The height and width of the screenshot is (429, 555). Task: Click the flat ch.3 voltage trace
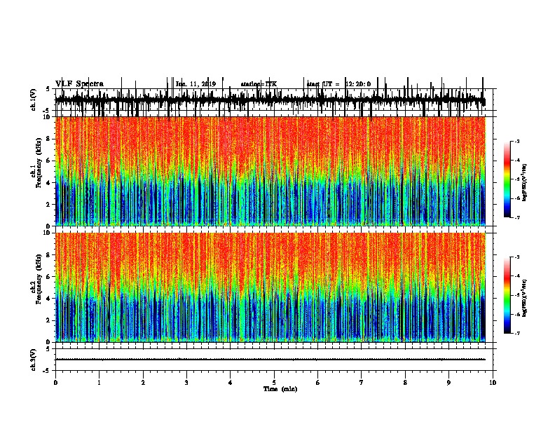coord(270,360)
